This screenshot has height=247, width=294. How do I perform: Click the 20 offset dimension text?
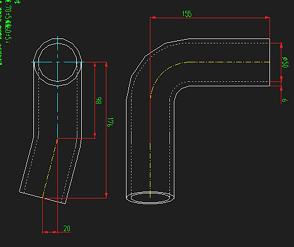[67, 229]
